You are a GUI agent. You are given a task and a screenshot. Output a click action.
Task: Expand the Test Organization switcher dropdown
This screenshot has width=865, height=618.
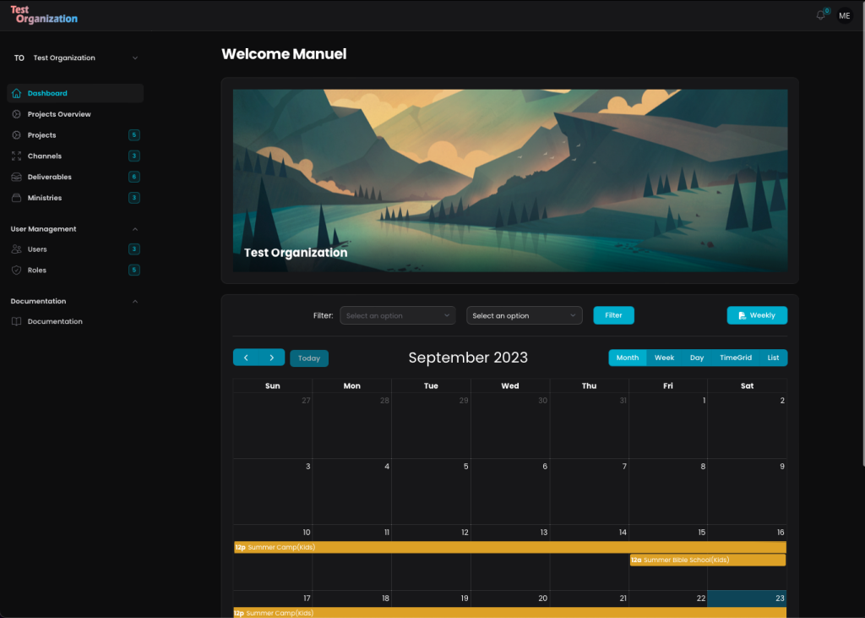pyautogui.click(x=135, y=58)
